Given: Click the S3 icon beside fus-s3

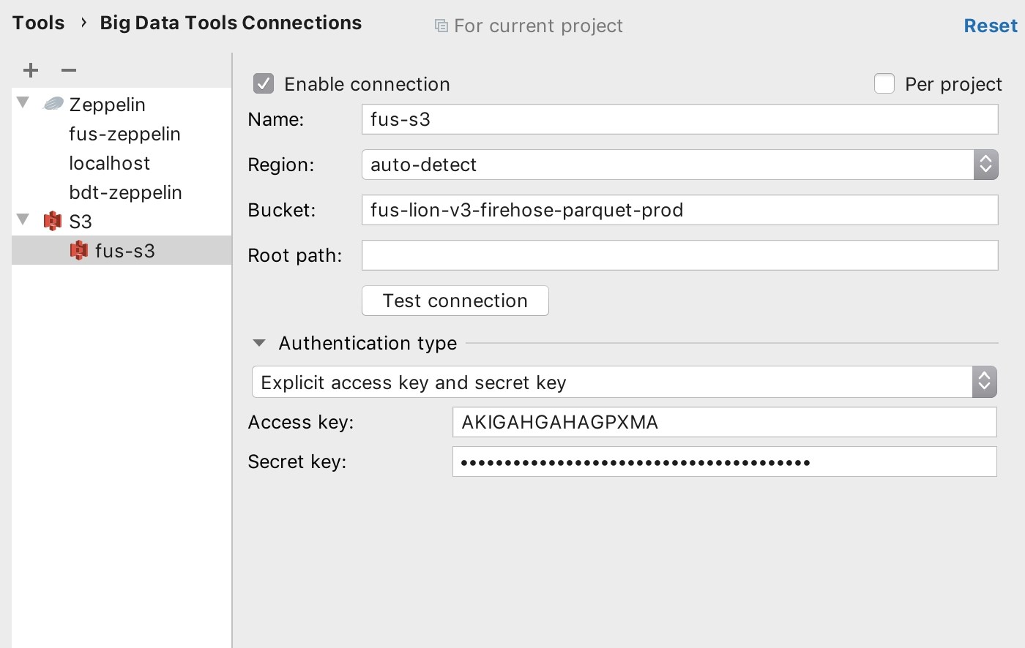Looking at the screenshot, I should pyautogui.click(x=79, y=250).
